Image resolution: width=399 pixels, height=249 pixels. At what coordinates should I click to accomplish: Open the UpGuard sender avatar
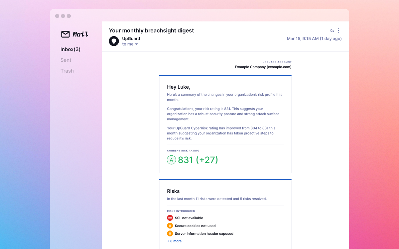click(114, 41)
